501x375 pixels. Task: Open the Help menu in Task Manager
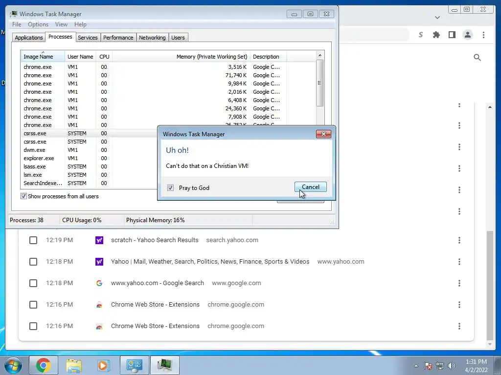[80, 24]
